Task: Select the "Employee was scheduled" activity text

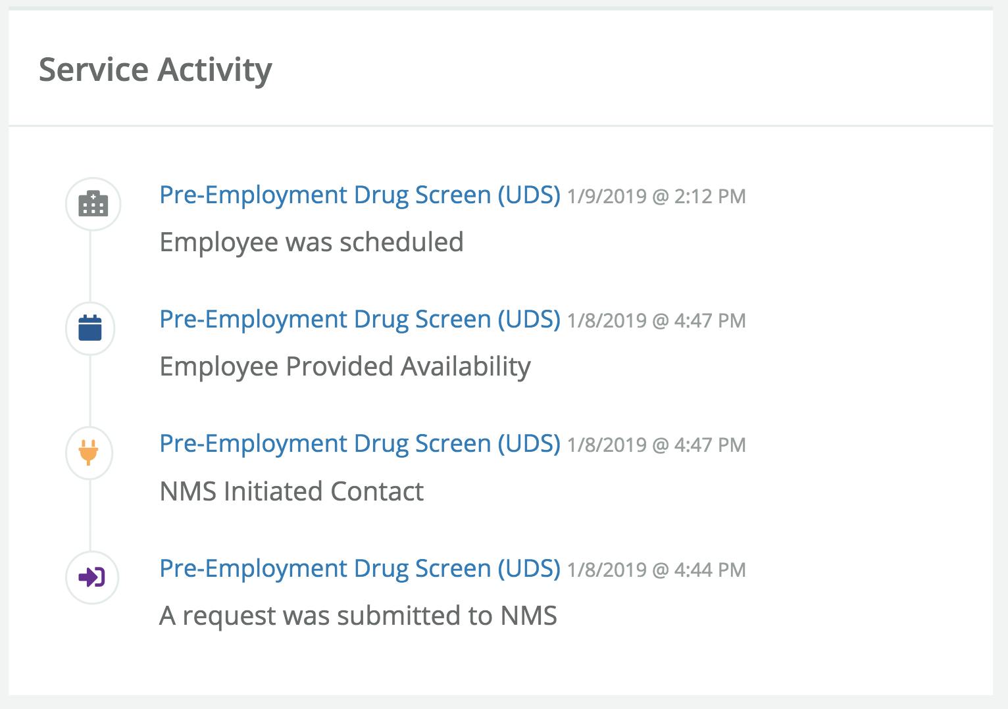Action: pos(311,242)
